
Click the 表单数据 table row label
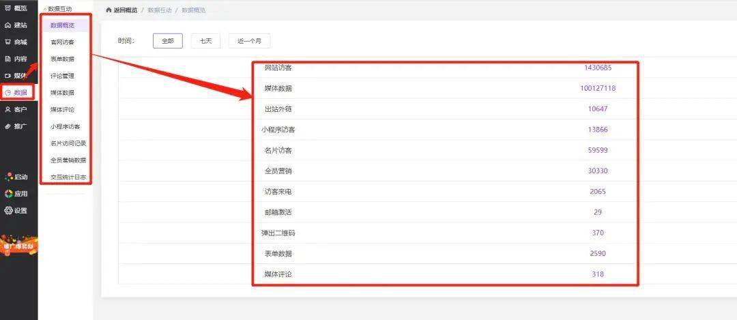tap(278, 254)
